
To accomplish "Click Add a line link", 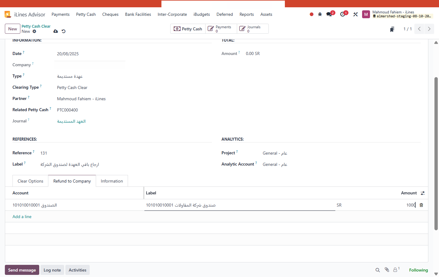I will 22,217.
